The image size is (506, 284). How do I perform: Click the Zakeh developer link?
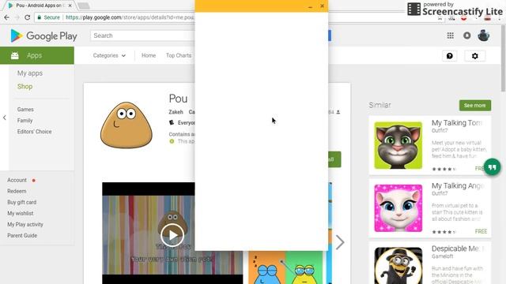point(176,112)
